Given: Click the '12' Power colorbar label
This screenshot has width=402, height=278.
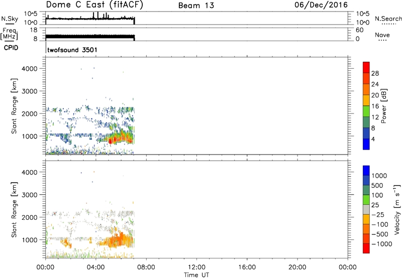Looking at the screenshot, I should point(375,117).
